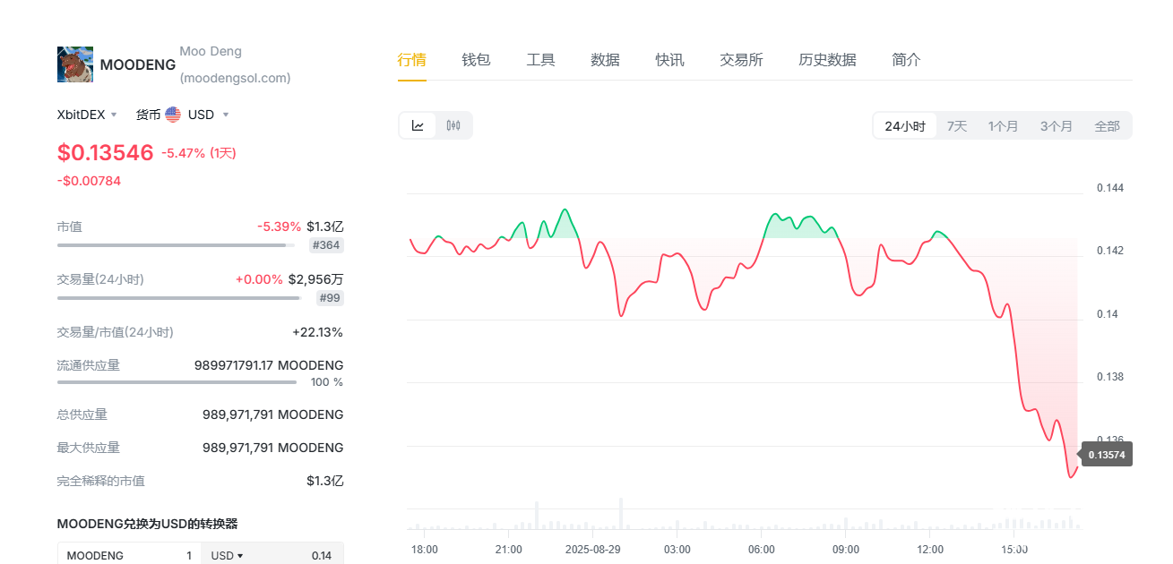Open the 钱包 tab

[x=476, y=60]
